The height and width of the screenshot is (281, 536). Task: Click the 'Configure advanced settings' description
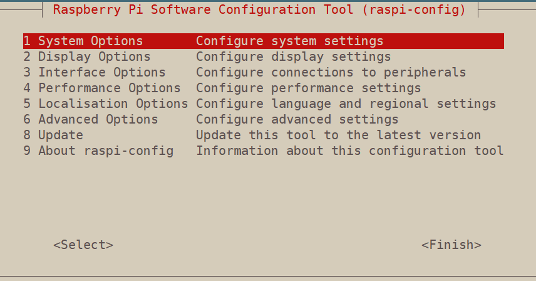(x=297, y=120)
